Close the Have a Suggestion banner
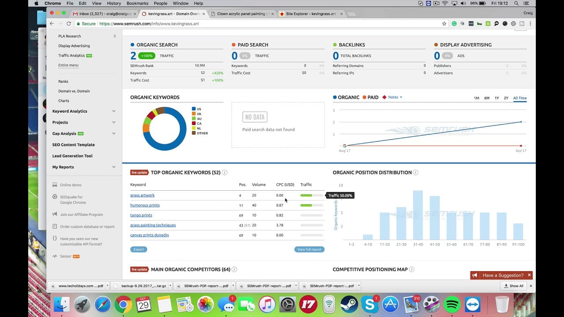 [x=529, y=276]
